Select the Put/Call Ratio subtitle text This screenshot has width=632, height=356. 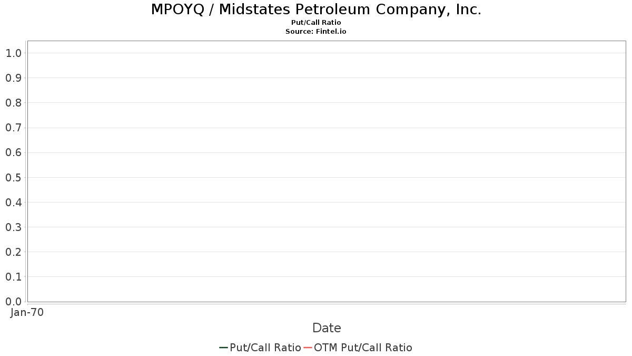tap(316, 23)
